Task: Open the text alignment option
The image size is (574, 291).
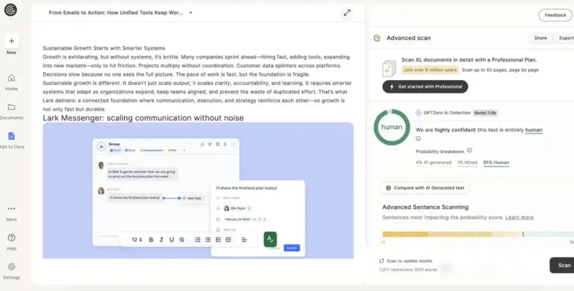Action: (x=244, y=240)
